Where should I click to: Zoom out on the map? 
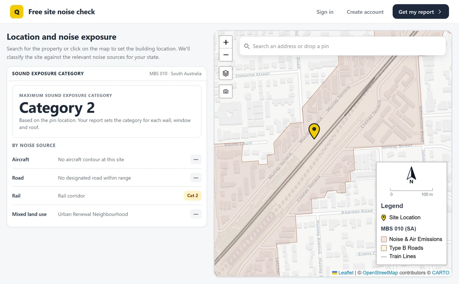click(x=226, y=55)
